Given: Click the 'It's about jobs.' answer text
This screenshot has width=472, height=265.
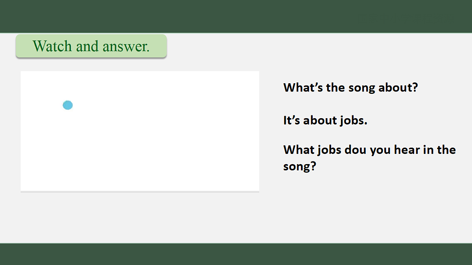Looking at the screenshot, I should (x=325, y=120).
